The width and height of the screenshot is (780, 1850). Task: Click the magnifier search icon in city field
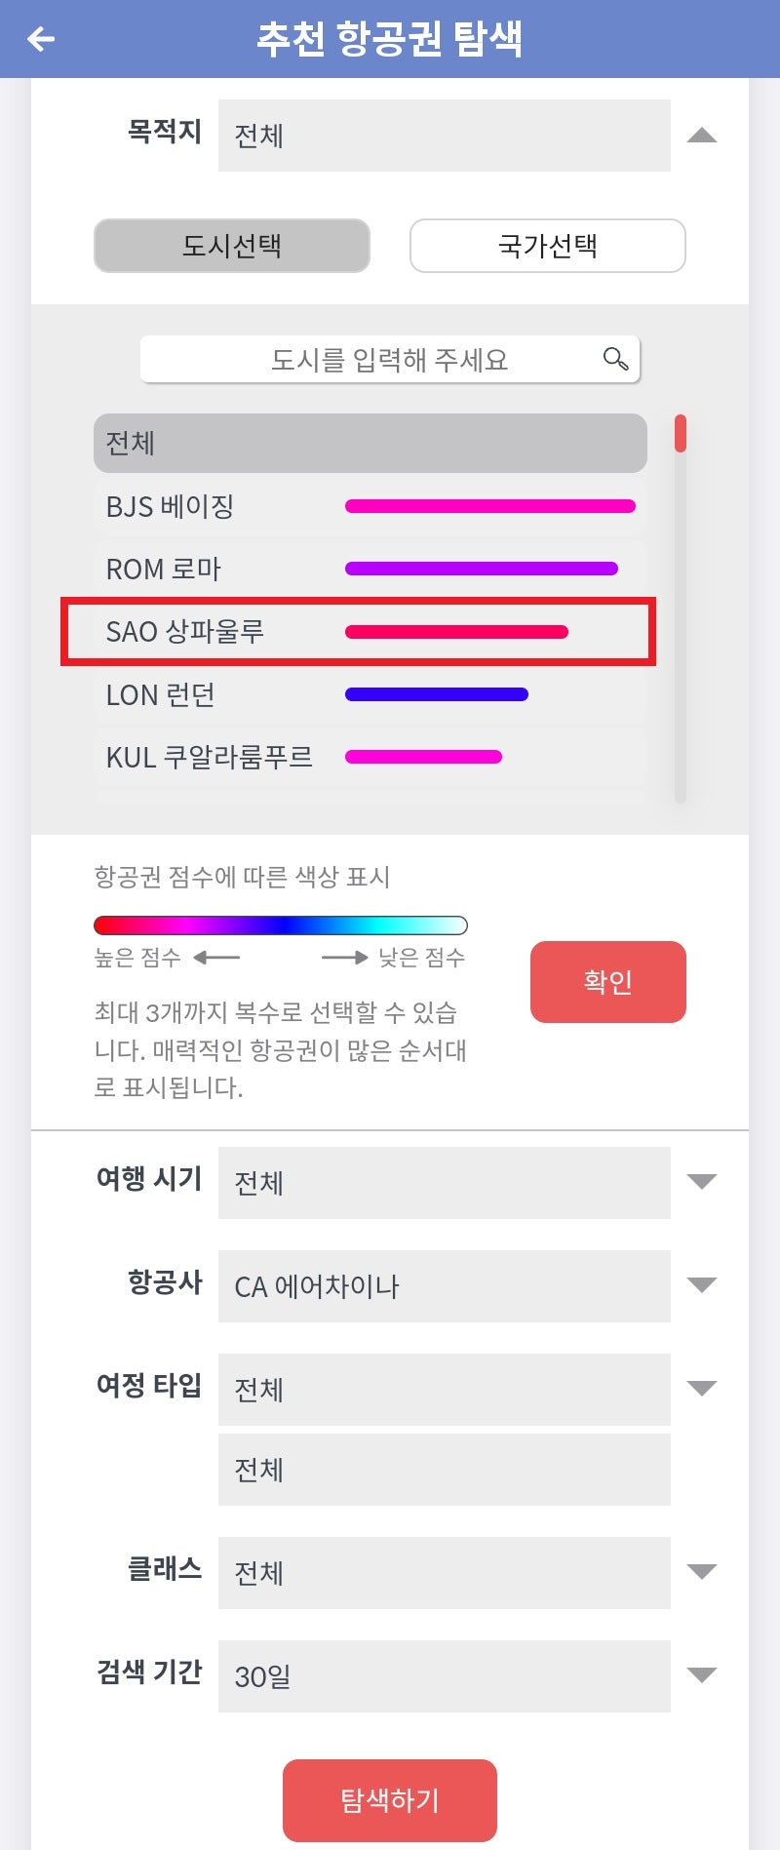(x=614, y=358)
